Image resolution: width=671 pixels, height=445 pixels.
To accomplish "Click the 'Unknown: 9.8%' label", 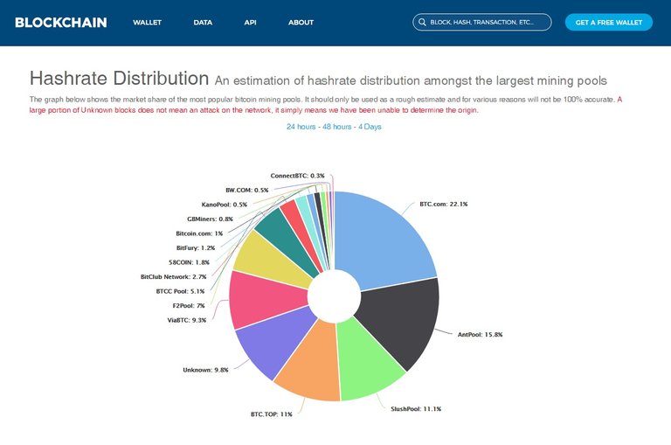I will 205,370.
